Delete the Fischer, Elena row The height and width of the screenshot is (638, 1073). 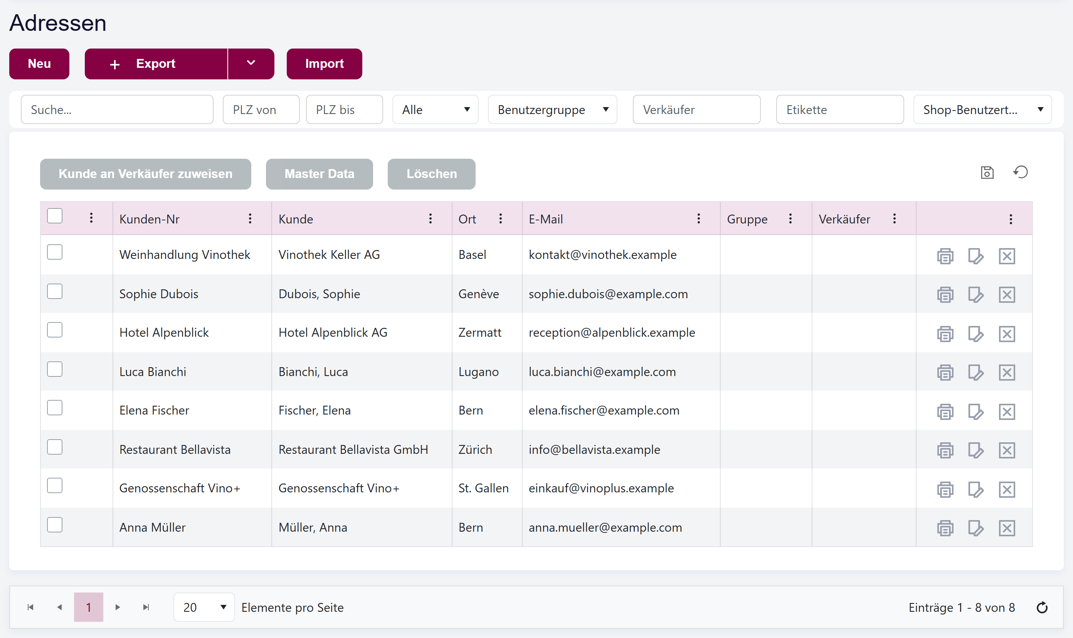[x=1007, y=412]
